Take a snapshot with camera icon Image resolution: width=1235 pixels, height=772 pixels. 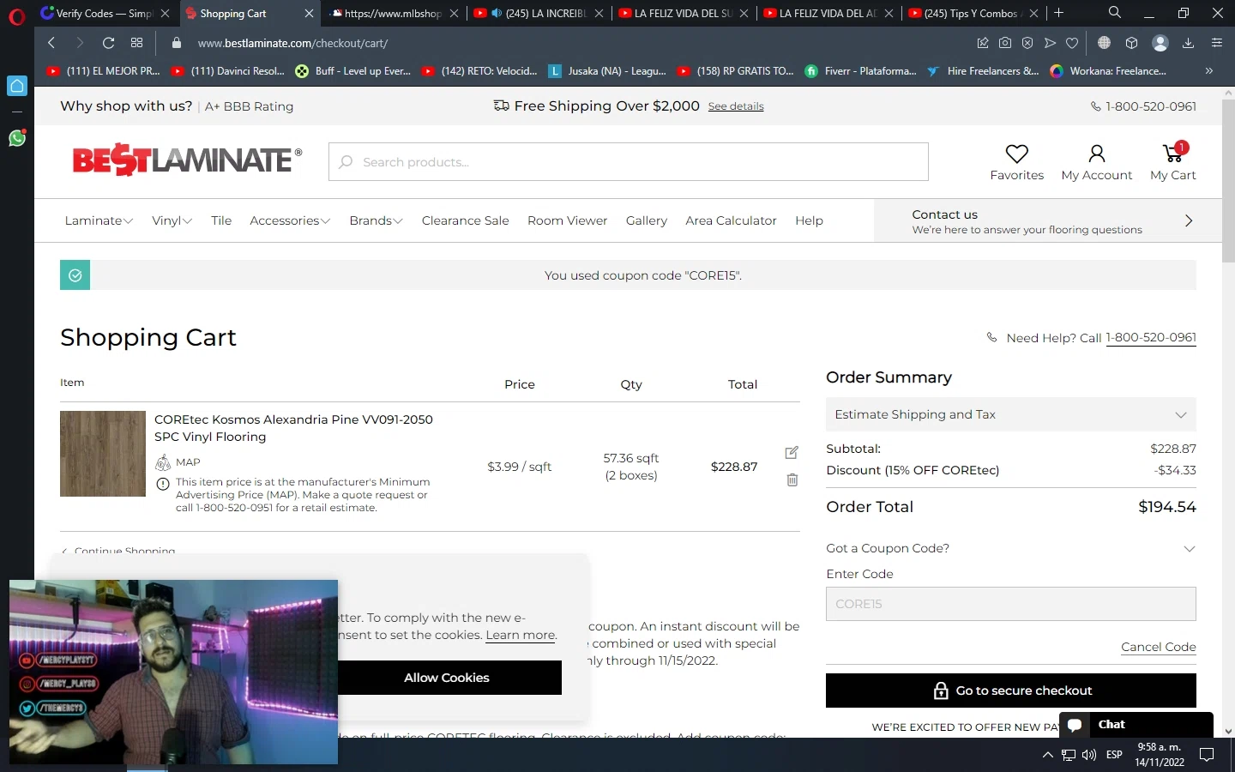pyautogui.click(x=1005, y=43)
